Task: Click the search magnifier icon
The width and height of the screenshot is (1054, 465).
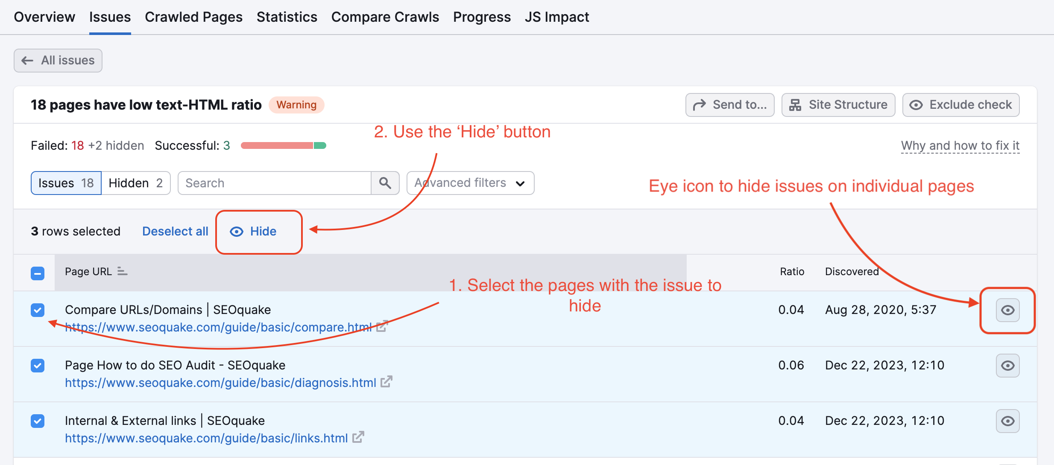Action: [x=385, y=183]
